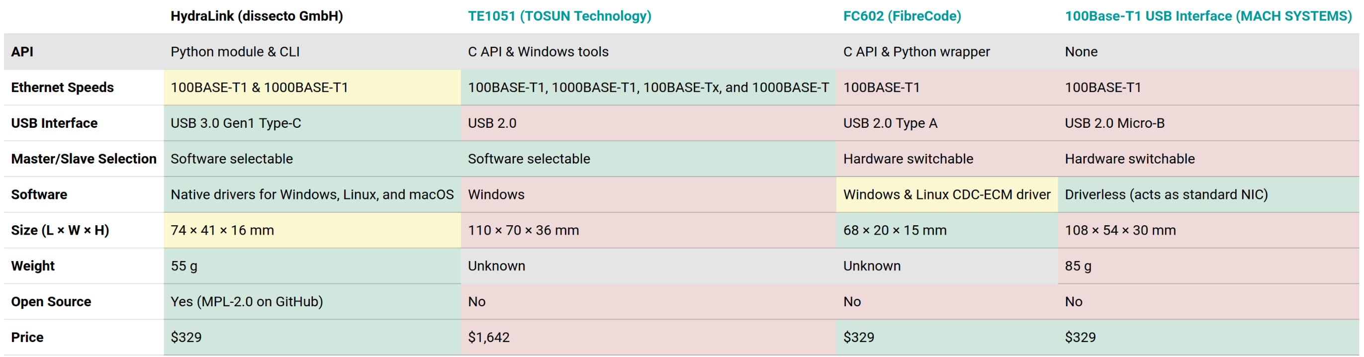Click the 74 × 41 × 16 mm cell
This screenshot has width=1364, height=357.
(312, 230)
